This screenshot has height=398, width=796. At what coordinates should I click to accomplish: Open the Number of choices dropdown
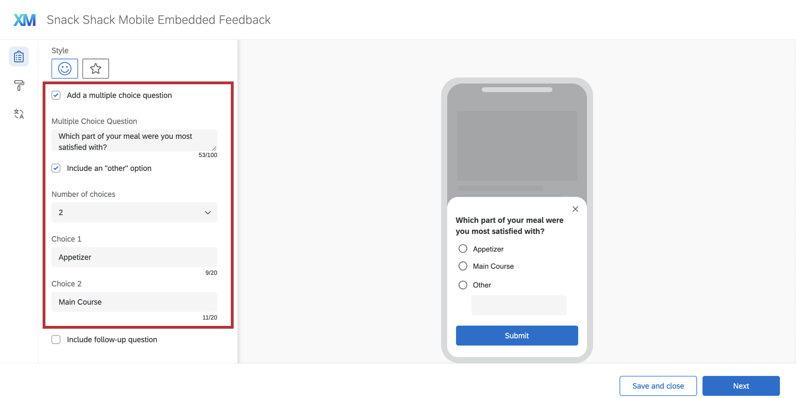pos(134,213)
